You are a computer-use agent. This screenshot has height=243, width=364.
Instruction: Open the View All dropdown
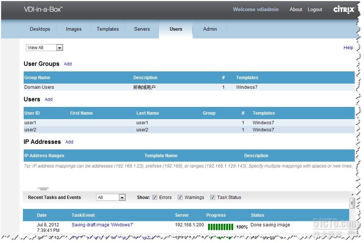(x=44, y=48)
